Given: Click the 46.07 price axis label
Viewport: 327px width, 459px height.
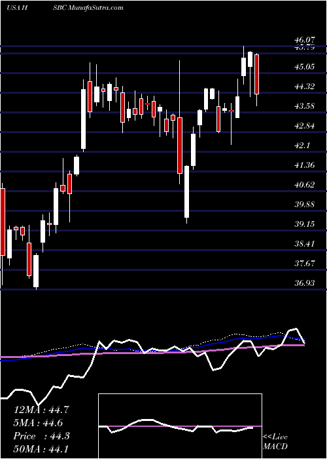Looking at the screenshot, I should coord(304,39).
